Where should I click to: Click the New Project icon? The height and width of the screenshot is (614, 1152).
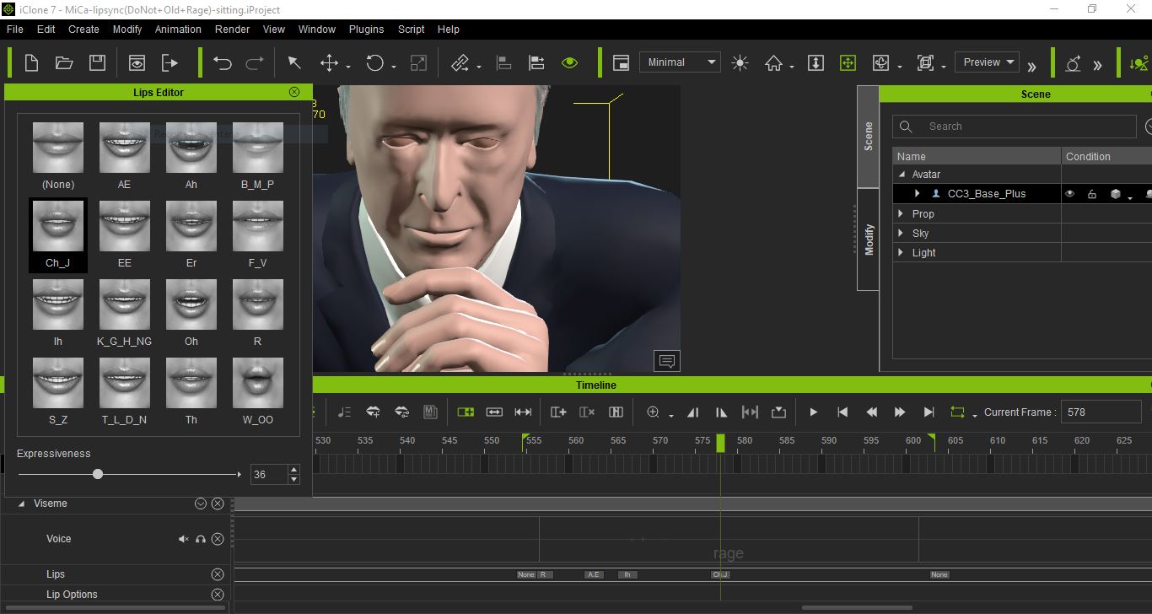coord(31,62)
